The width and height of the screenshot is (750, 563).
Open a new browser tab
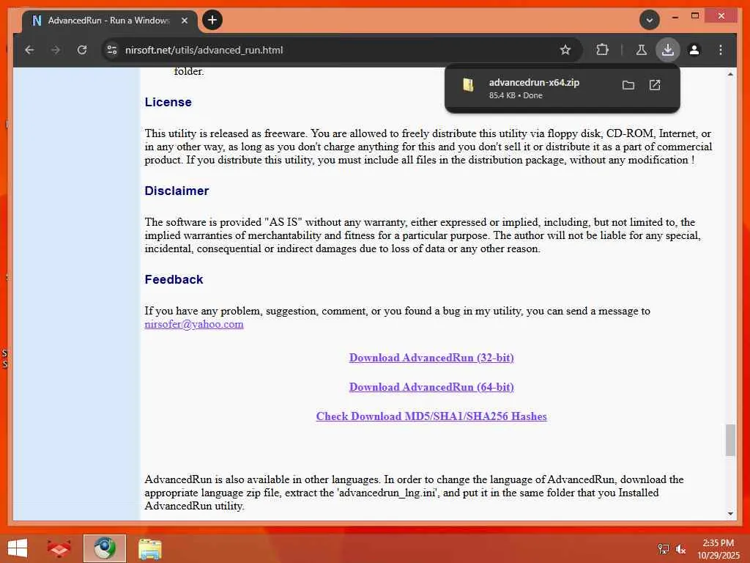[212, 20]
